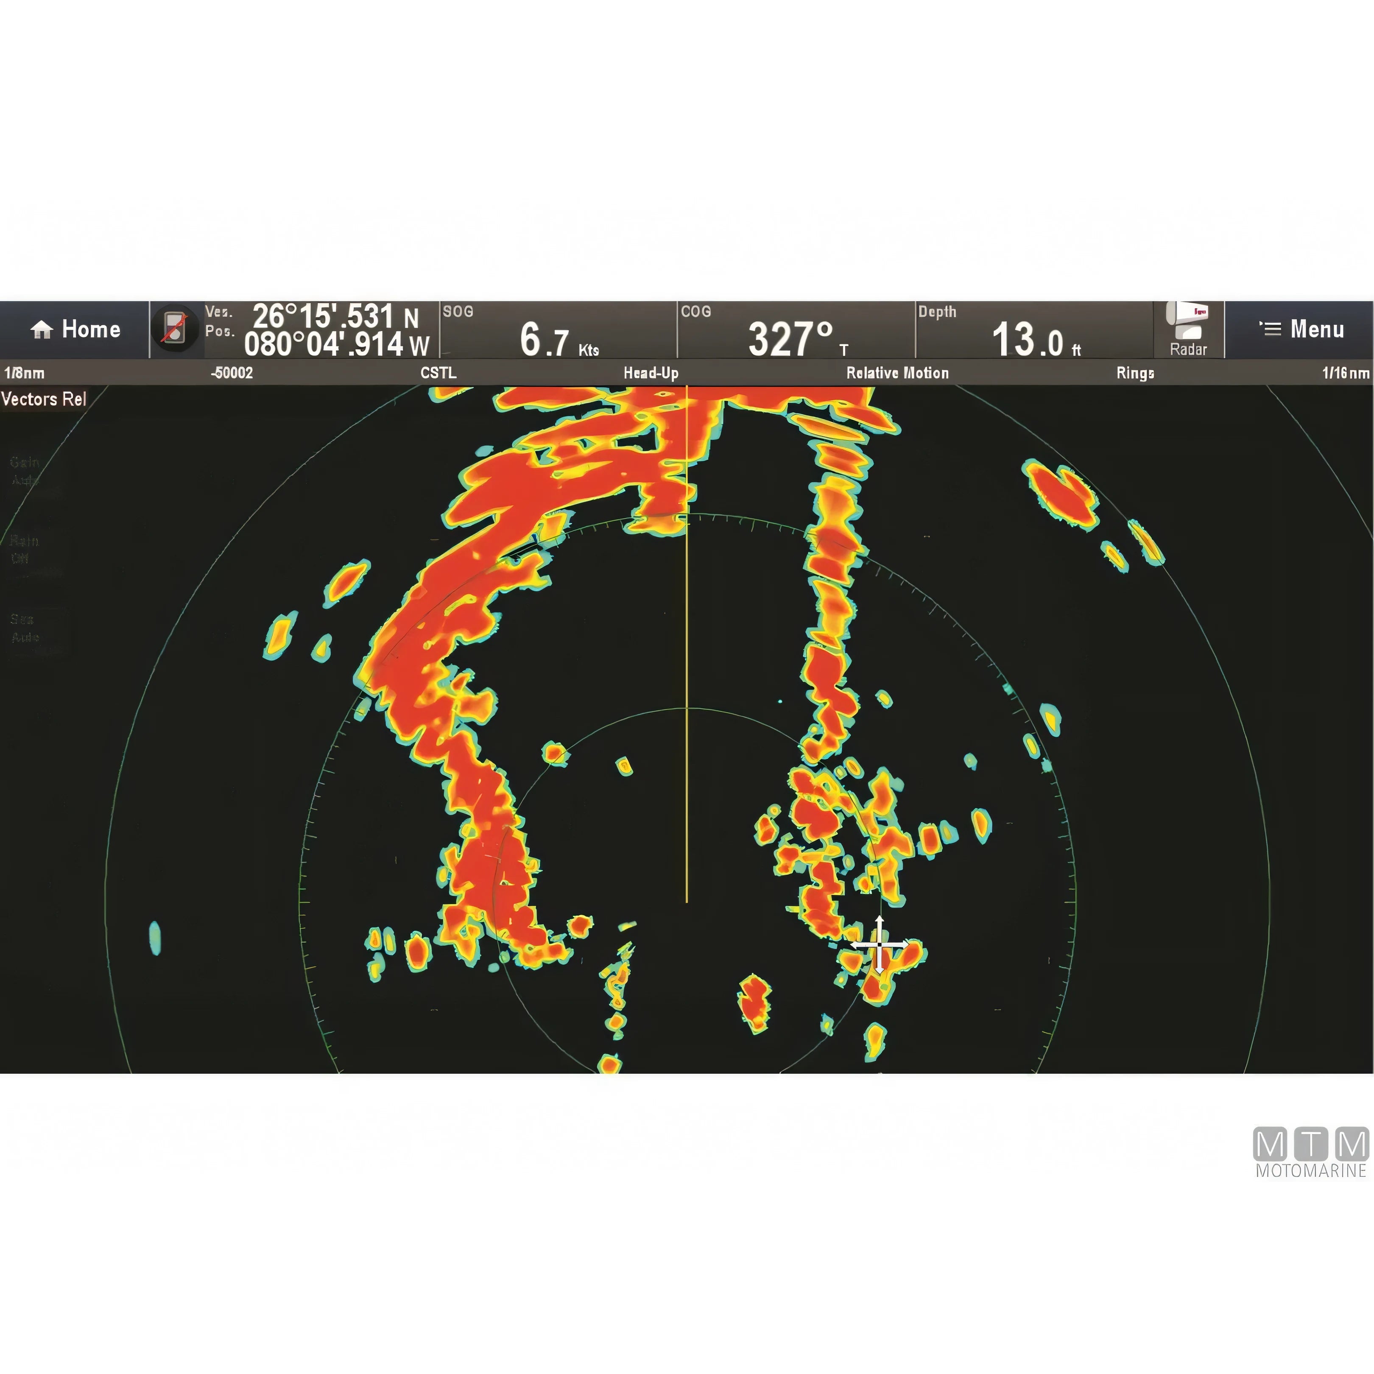Click the yellow heading line
This screenshot has width=1374, height=1374.
click(686, 644)
